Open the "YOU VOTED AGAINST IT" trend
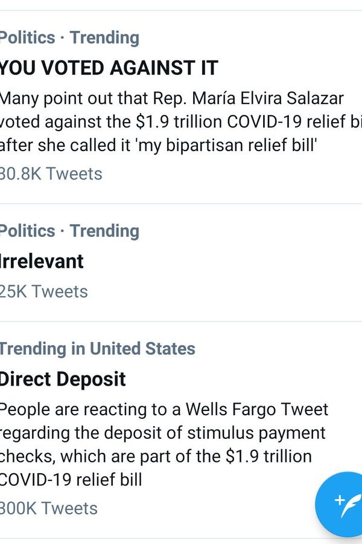Viewport: 362px width, 544px height. click(x=109, y=68)
